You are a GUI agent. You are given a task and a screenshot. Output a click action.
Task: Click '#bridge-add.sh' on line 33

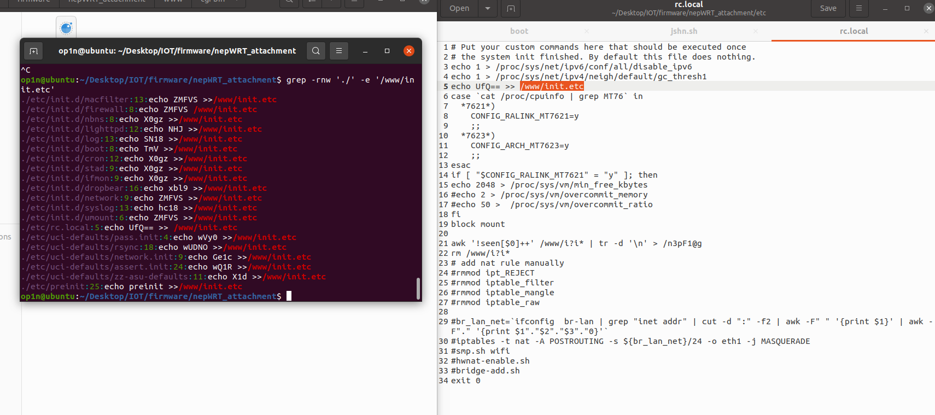[x=485, y=371]
